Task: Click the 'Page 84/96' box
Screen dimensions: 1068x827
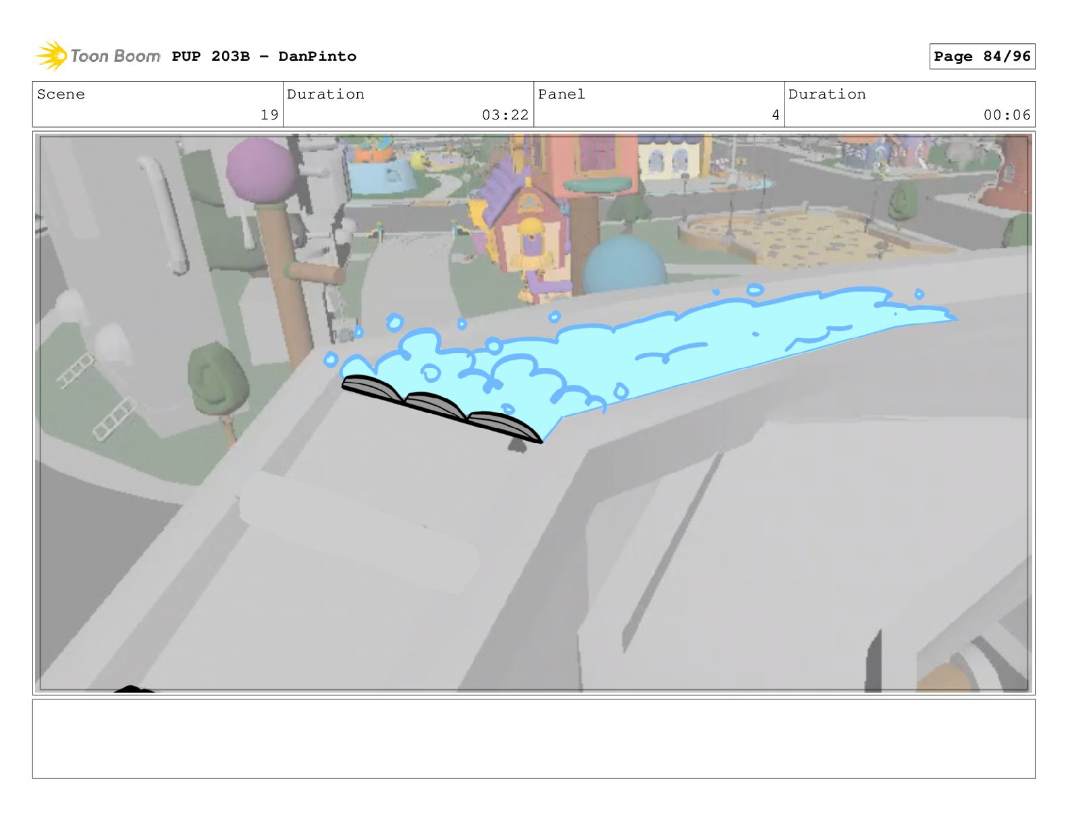Action: coord(982,56)
